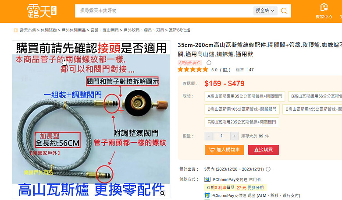Image resolution: width=342 pixels, height=200 pixels.
Task: Select spec A 35公分瓦斯管線+開關閥門
Action: point(245,96)
